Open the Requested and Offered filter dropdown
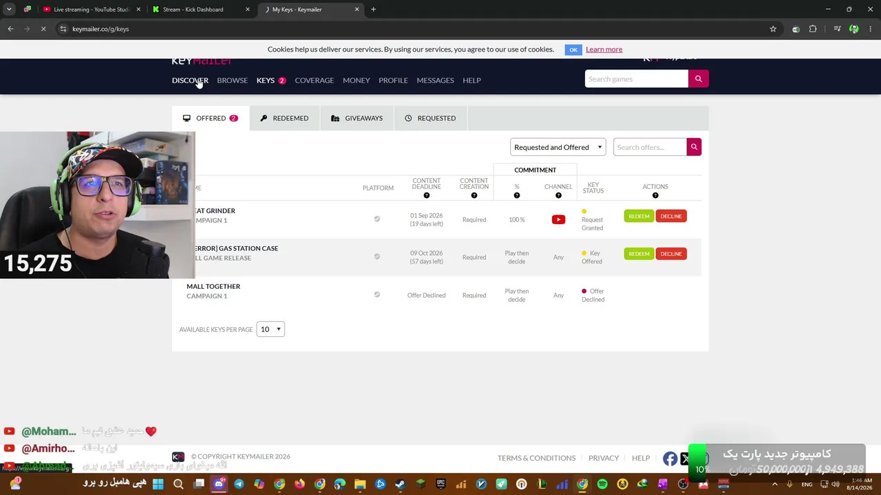 pos(558,147)
